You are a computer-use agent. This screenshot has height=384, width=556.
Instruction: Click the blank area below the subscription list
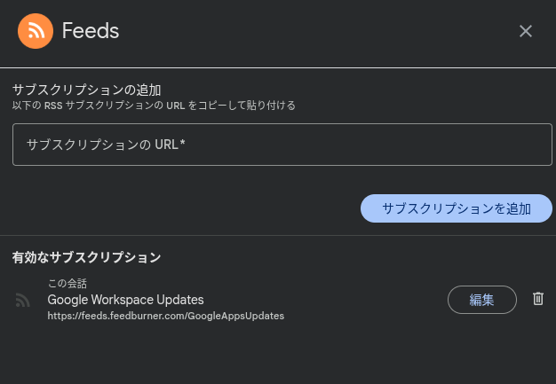click(278, 355)
